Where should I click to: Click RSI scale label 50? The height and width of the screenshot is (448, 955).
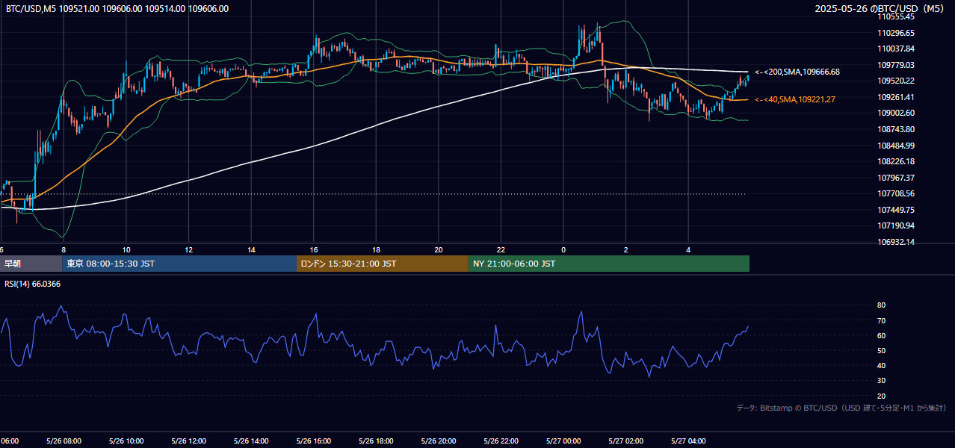pos(881,350)
